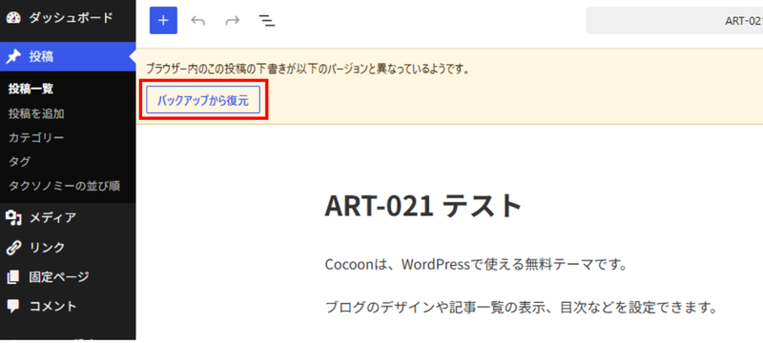Open the コメント menu
The image size is (763, 343).
tap(68, 306)
